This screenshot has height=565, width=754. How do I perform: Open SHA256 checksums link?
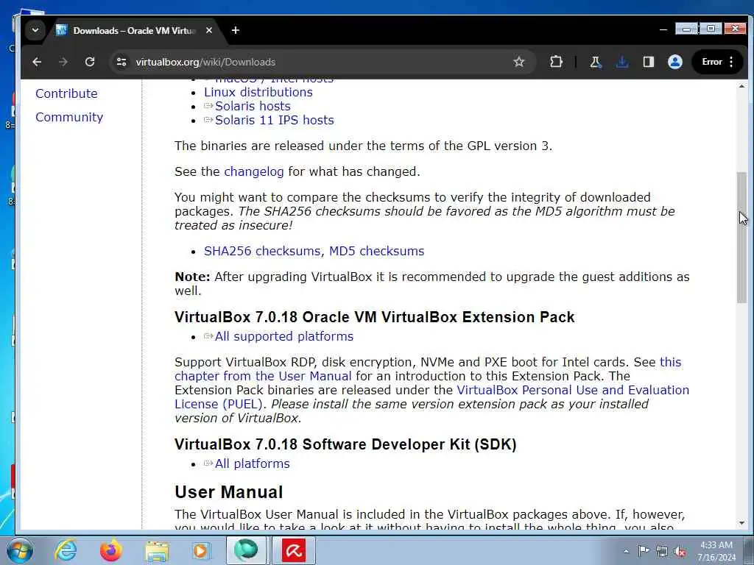coord(263,252)
